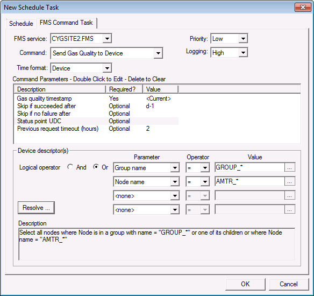Switch to the Schedule tab
314x296 pixels.
pos(21,24)
